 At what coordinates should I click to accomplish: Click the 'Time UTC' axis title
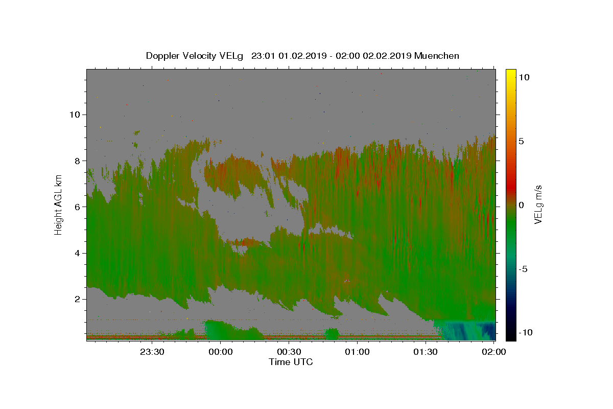point(291,362)
